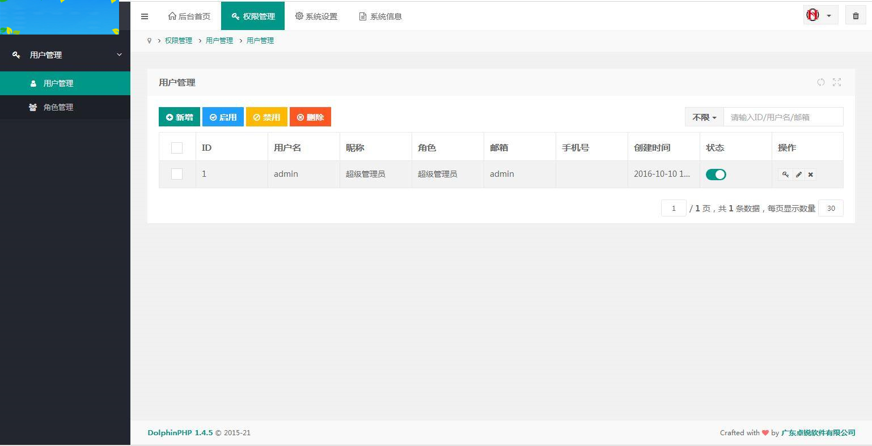This screenshot has height=446, width=872.
Task: Refresh the user management panel
Action: 821,82
